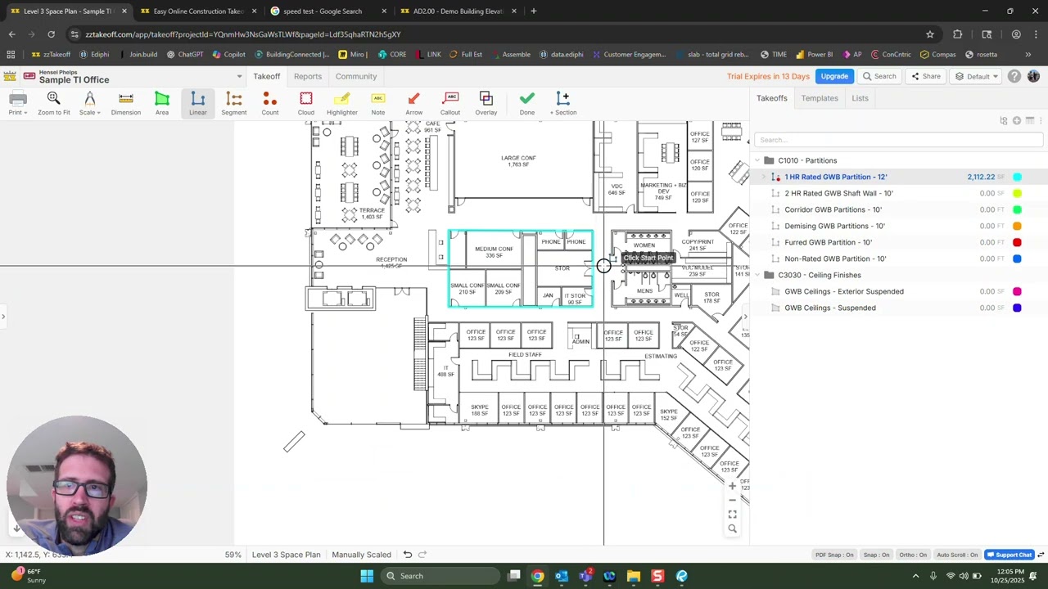Click the redo arrow in the status bar

(x=422, y=555)
